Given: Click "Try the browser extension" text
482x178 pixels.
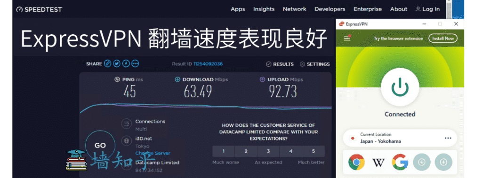Looking at the screenshot, I should click(398, 39).
